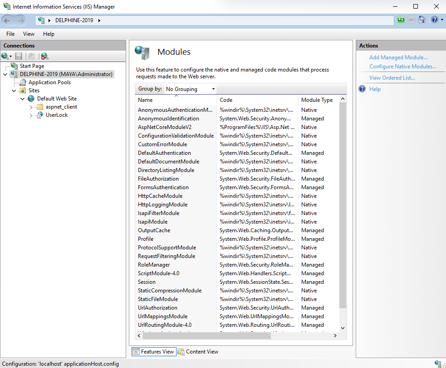Expand the aspnet_client node
Image resolution: width=446 pixels, height=368 pixels.
(x=31, y=107)
